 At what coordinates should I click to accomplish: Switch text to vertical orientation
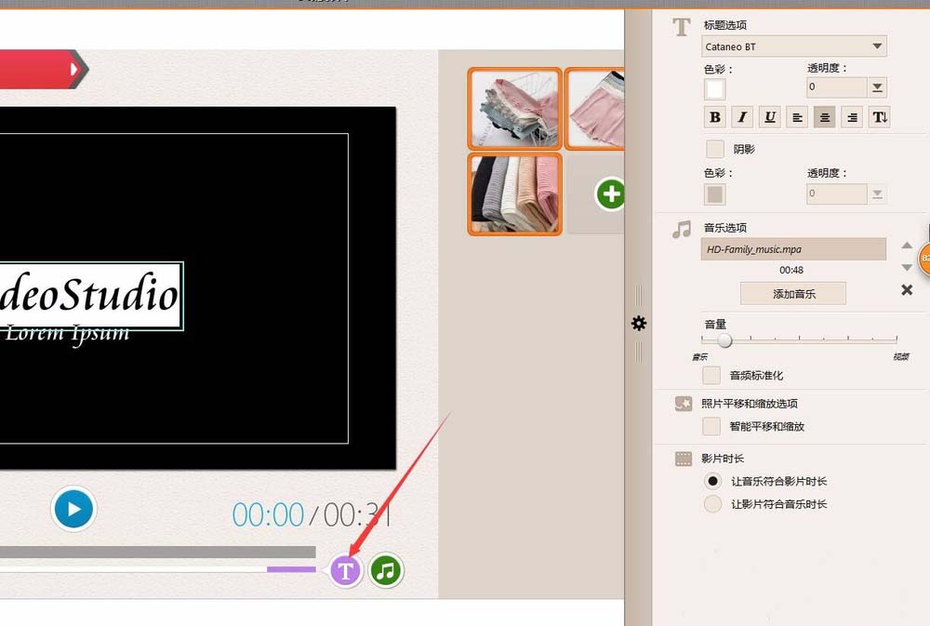(x=880, y=117)
